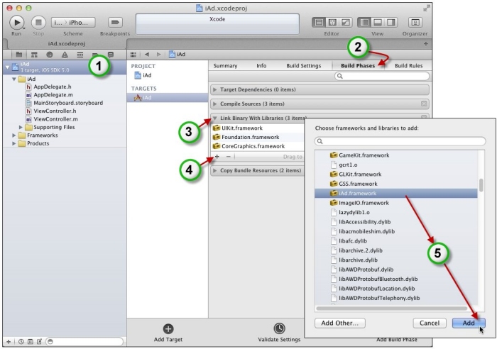This screenshot has width=497, height=349.
Task: Click the Run button in toolbar
Action: tap(16, 23)
